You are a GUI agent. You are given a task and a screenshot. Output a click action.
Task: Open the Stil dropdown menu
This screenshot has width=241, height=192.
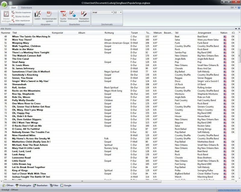point(233,7)
